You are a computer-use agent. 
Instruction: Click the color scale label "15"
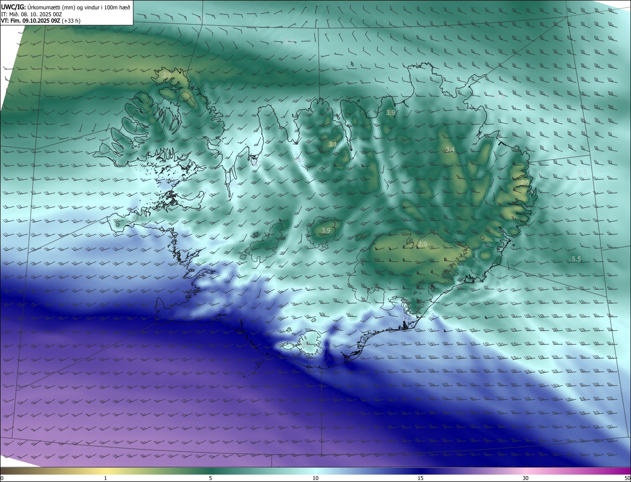click(x=421, y=478)
